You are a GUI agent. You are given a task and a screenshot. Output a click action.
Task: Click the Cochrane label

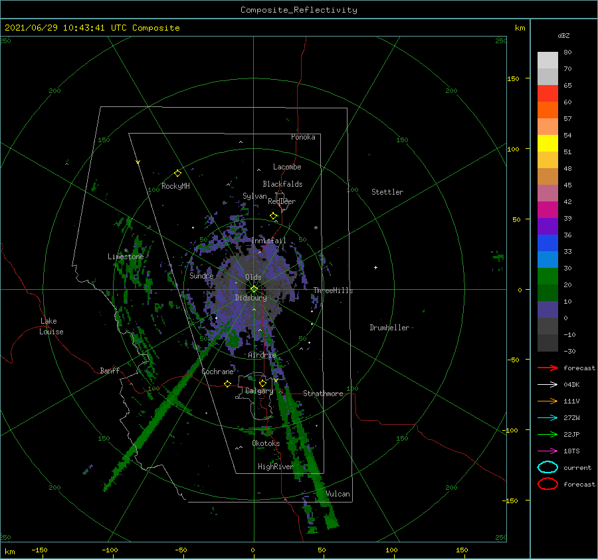tap(217, 372)
